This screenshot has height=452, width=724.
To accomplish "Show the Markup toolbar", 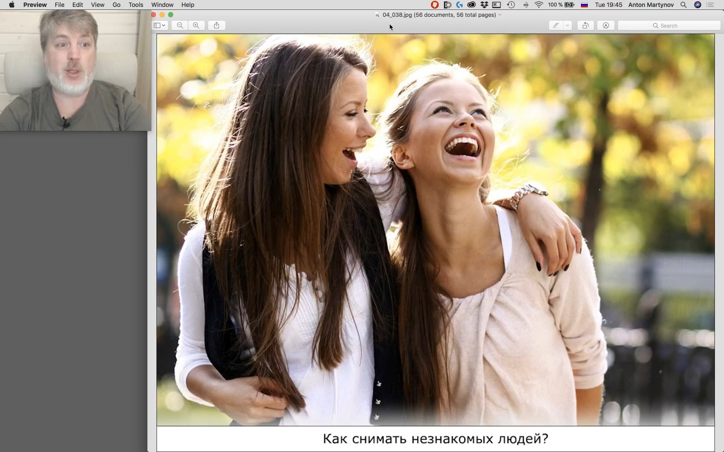I will [x=605, y=25].
